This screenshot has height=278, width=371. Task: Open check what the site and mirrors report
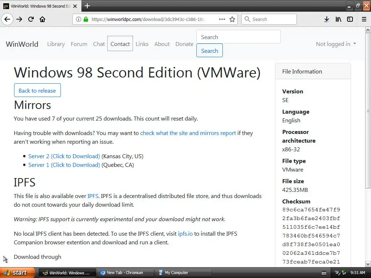[188, 133]
